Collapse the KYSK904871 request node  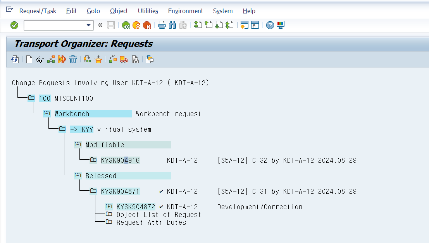pyautogui.click(x=93, y=191)
